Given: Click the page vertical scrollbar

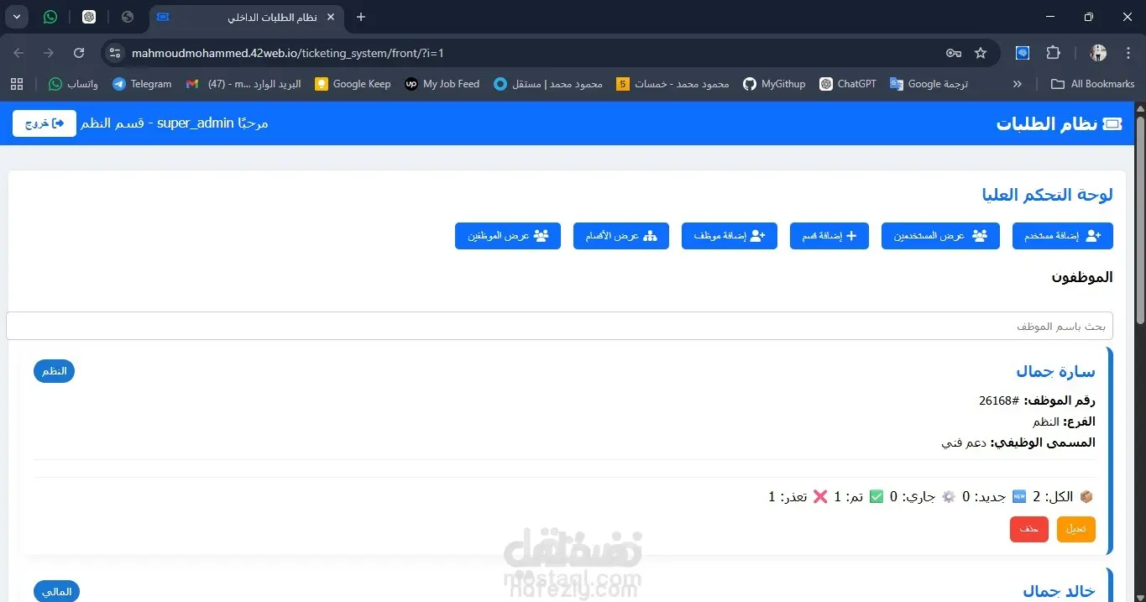Looking at the screenshot, I should (x=1140, y=219).
